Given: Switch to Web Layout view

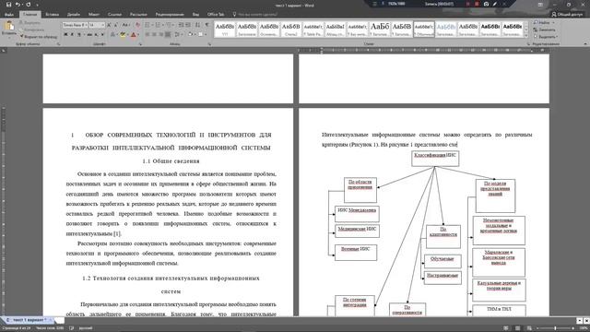Looking at the screenshot, I should click(x=529, y=328).
